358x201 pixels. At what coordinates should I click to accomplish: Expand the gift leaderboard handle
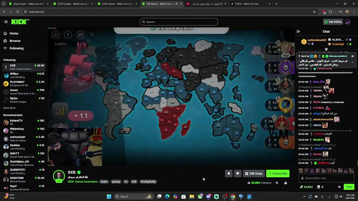click(x=326, y=49)
